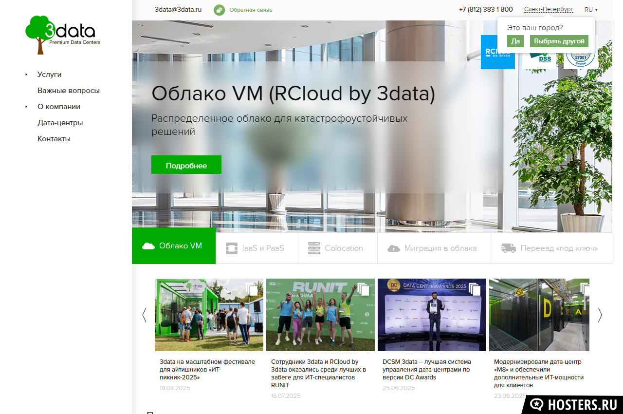This screenshot has width=623, height=414.
Task: Click the phone number +7 (812) 383 1 800
Action: (x=486, y=10)
